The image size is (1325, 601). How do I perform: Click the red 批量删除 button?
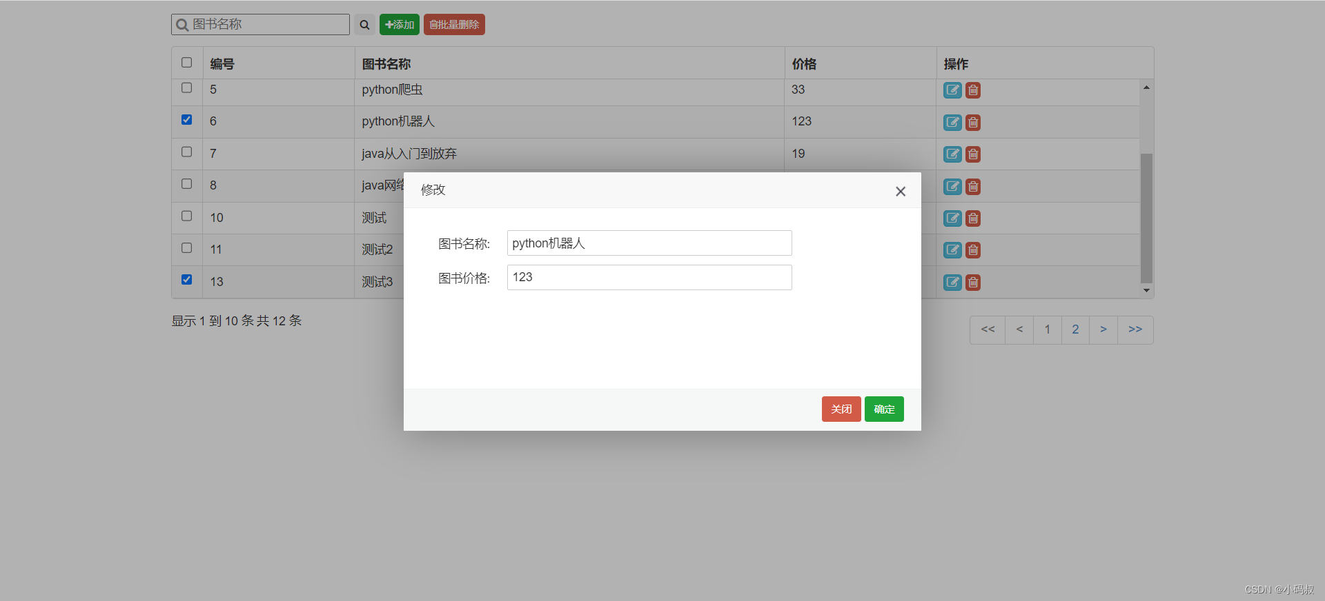(454, 25)
